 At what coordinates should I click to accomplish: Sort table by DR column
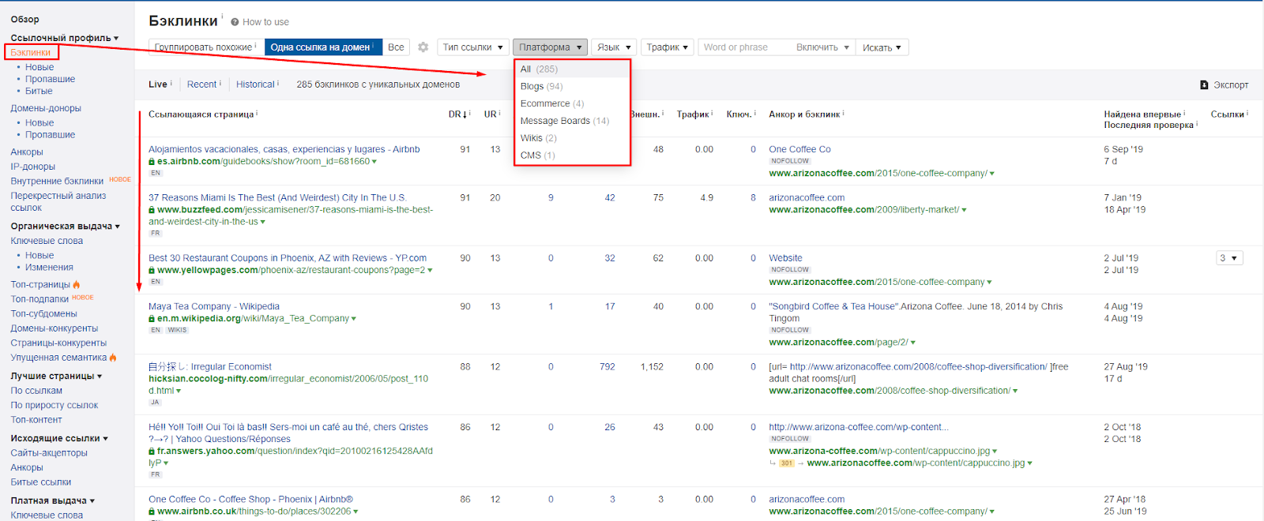[457, 114]
